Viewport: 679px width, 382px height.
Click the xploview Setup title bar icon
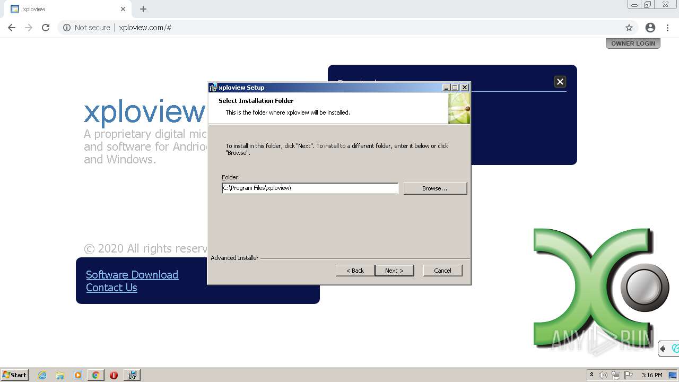(213, 88)
